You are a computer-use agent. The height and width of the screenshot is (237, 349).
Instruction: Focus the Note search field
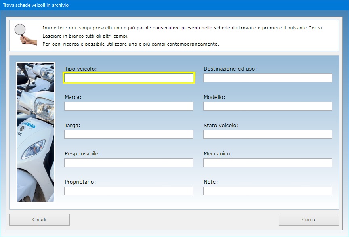(x=268, y=191)
